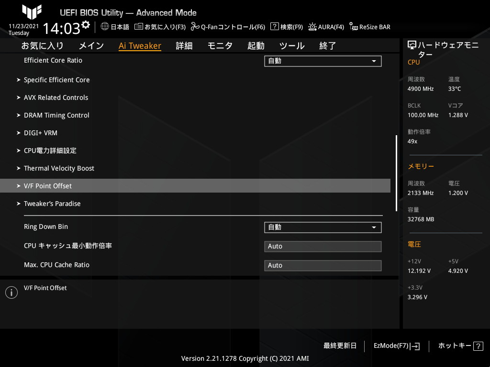Switch to the モニタ tab
Viewport: 490px width, 367px height.
click(220, 46)
